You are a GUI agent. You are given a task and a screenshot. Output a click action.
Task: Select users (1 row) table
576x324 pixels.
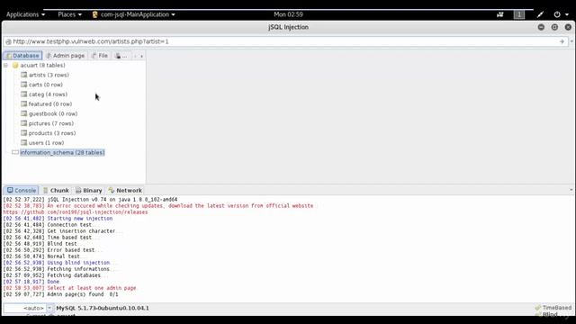(46, 143)
